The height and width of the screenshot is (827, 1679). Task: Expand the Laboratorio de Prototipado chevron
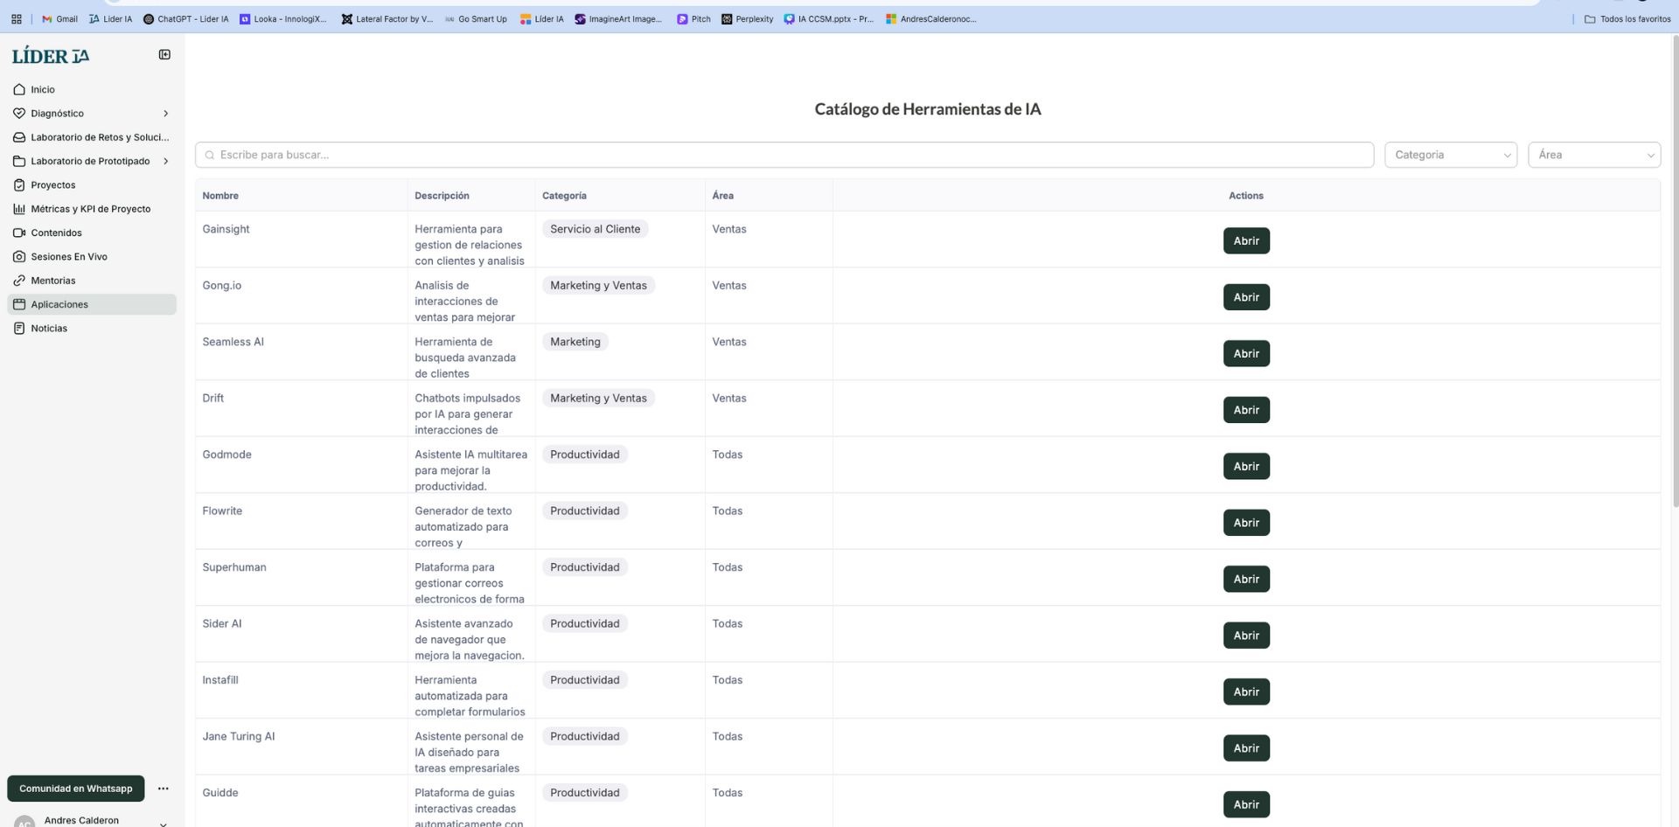pos(165,161)
